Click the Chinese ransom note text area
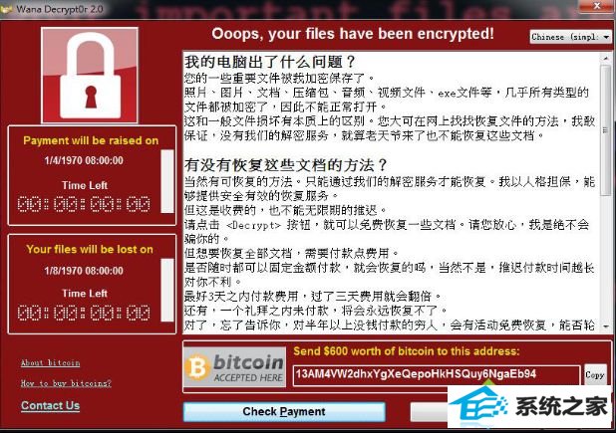This screenshot has height=433, width=616. tap(392, 192)
